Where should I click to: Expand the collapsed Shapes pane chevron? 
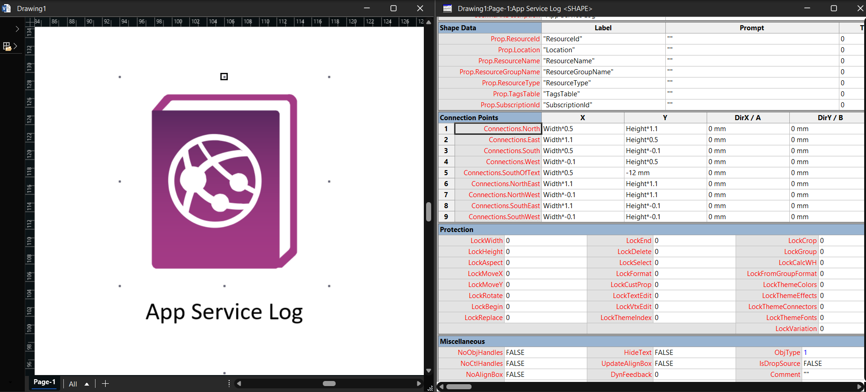tap(17, 29)
